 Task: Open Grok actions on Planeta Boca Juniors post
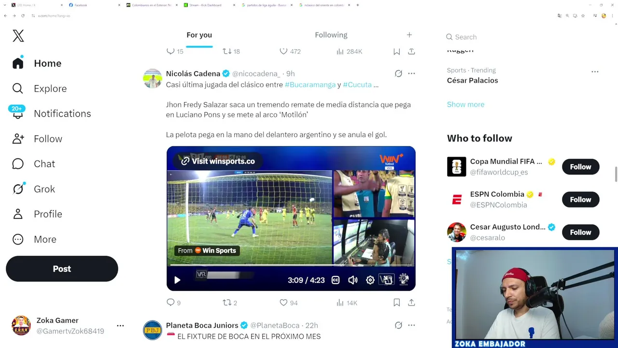(398, 325)
